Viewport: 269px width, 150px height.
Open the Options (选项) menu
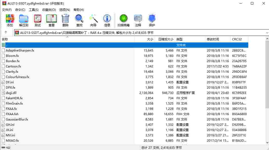click(64, 10)
